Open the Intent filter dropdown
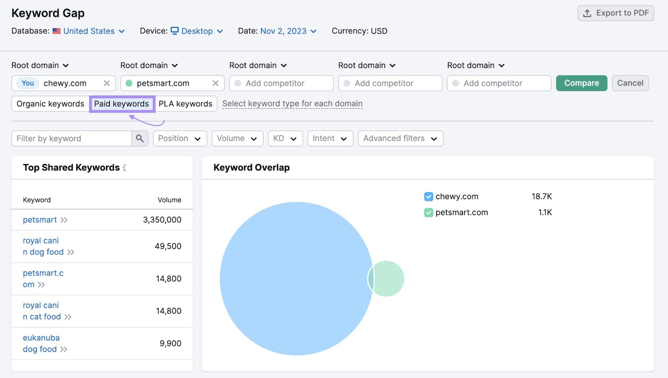 pos(330,138)
